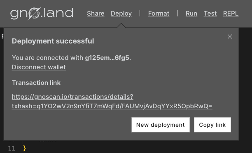The width and height of the screenshot is (252, 153).
Task: Click the popup arrow pointer below Deploy
Action: point(121,25)
